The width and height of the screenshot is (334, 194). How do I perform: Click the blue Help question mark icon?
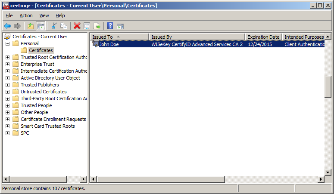tap(110, 26)
